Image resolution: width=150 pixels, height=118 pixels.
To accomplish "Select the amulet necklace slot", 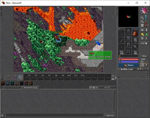I will pos(122,34).
